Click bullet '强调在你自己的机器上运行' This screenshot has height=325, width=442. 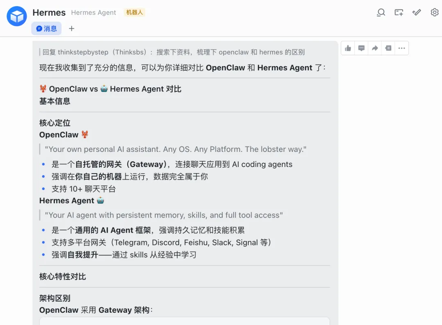[x=130, y=176]
